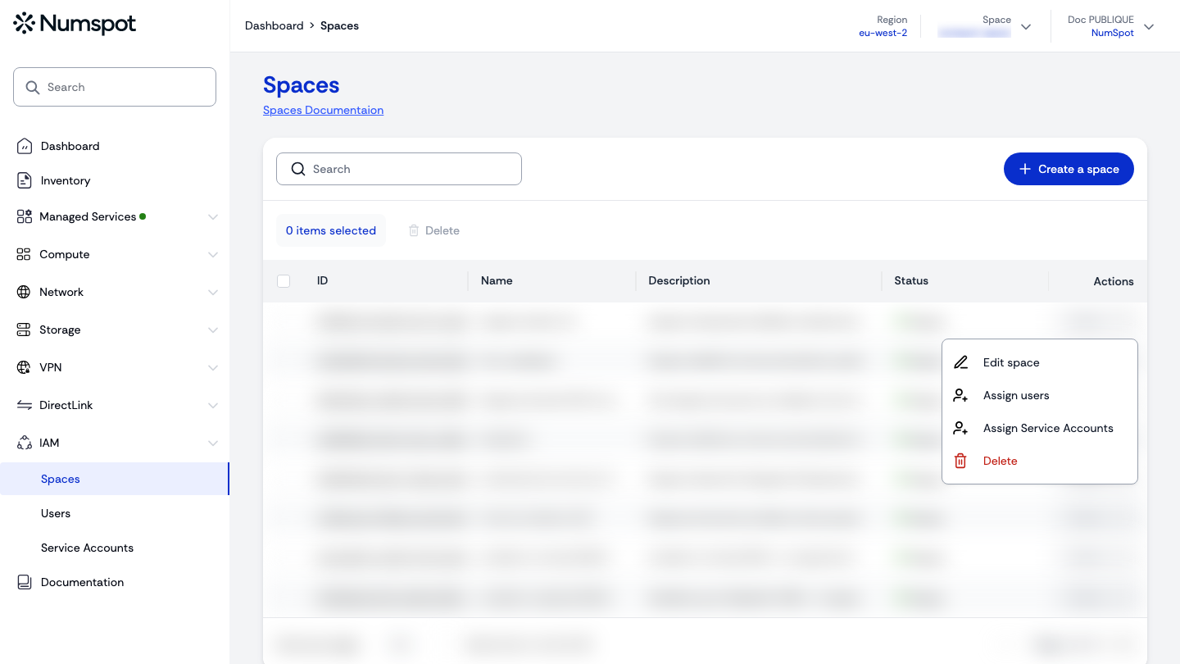Image resolution: width=1180 pixels, height=664 pixels.
Task: Choose Delete in the actions menu
Action: click(1040, 461)
